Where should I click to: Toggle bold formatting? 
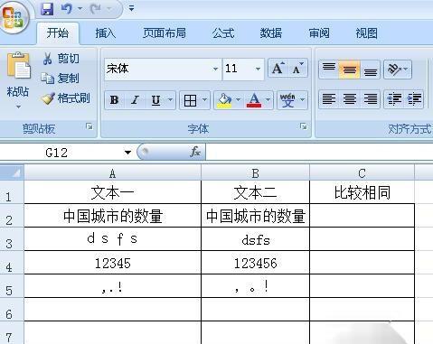click(115, 100)
